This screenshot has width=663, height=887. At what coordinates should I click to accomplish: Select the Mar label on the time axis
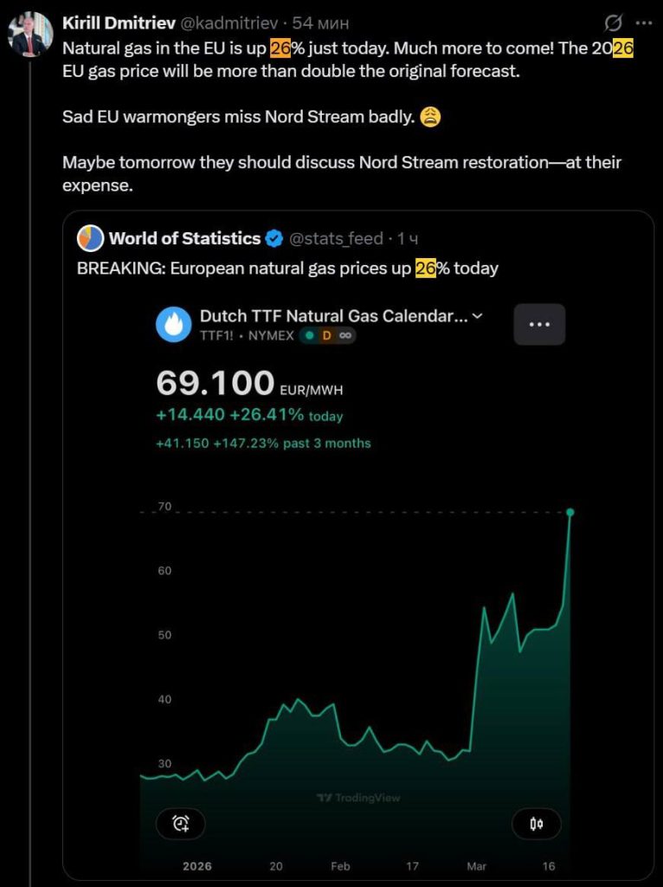coord(477,866)
